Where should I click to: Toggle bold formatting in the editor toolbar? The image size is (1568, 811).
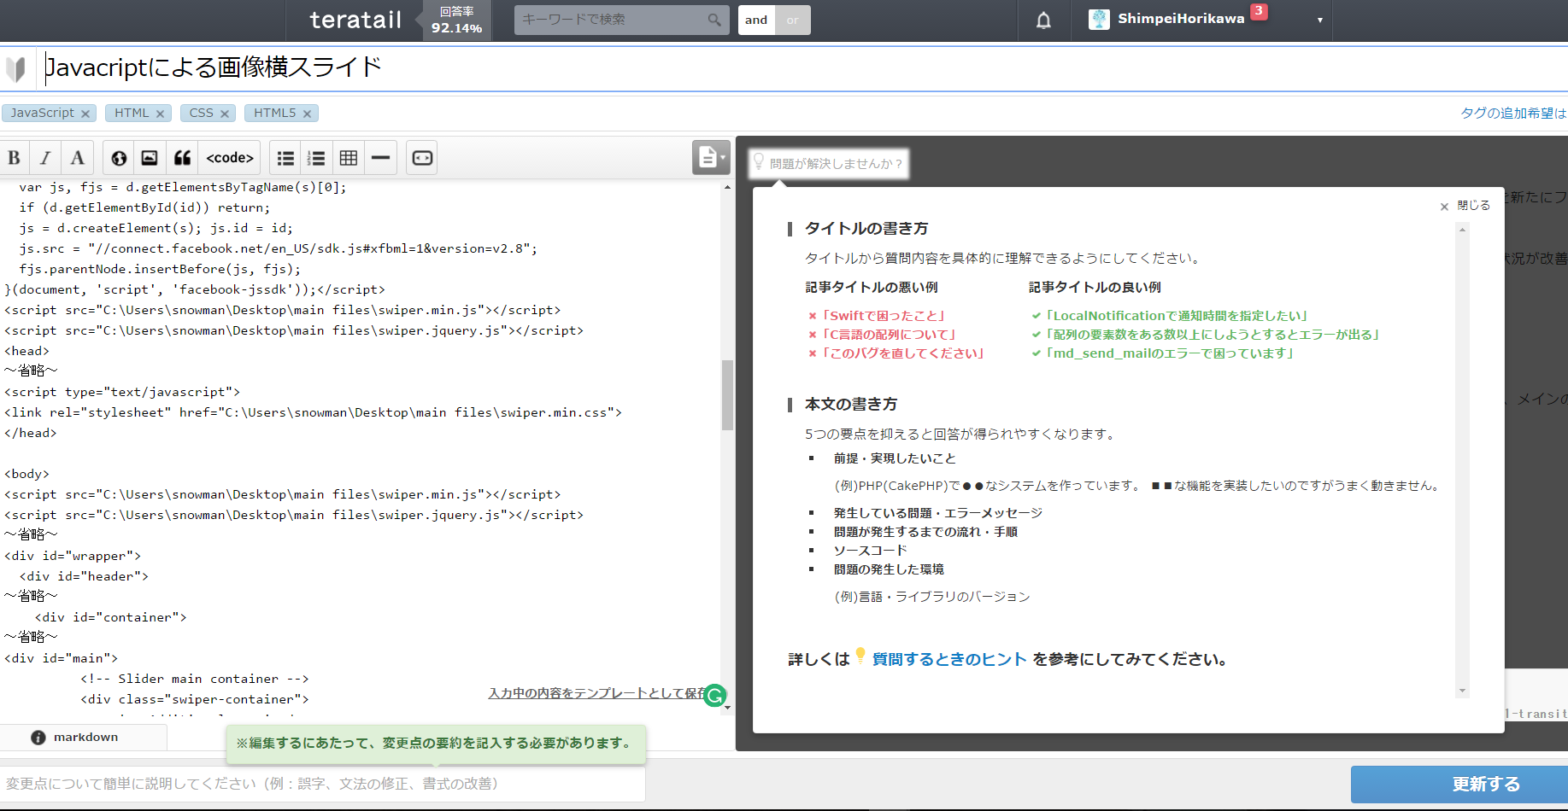click(15, 158)
